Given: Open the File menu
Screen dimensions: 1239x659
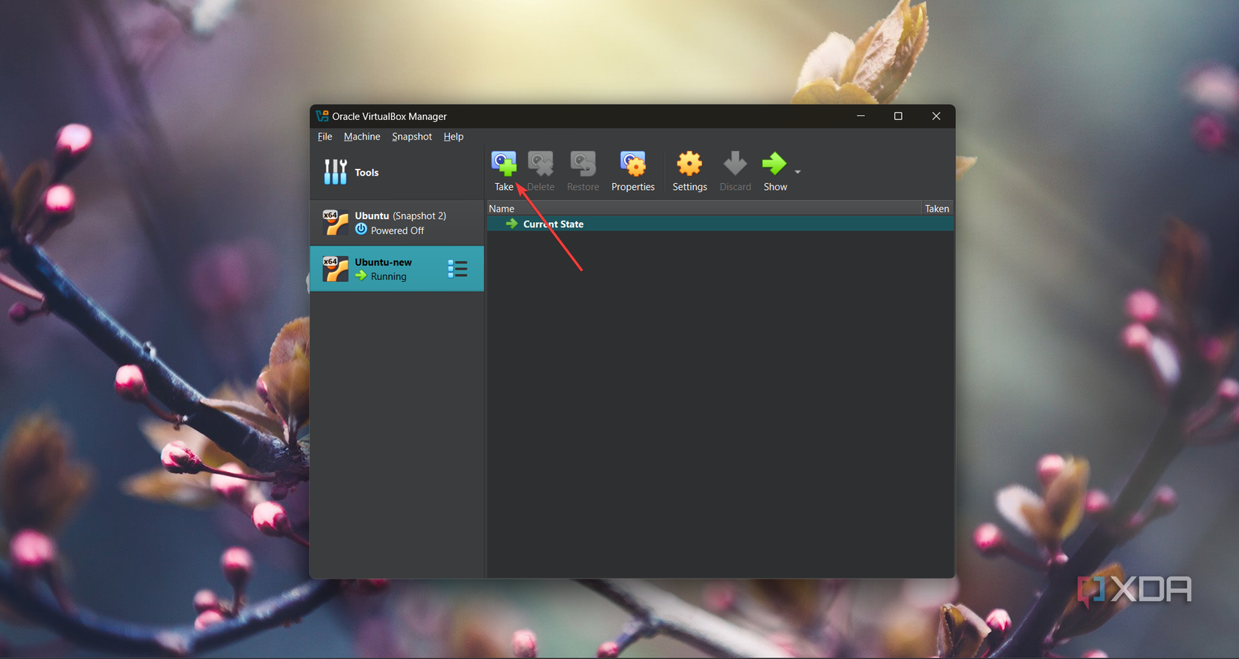Looking at the screenshot, I should 324,137.
